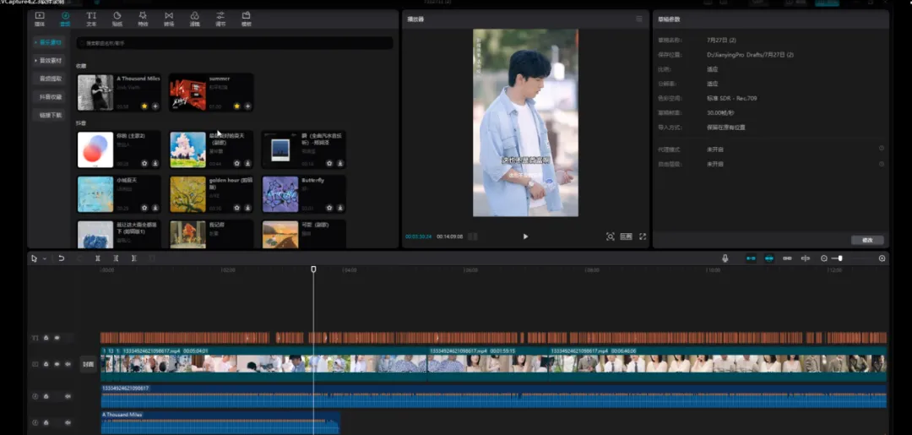The image size is (912, 435).
Task: Lock the subtitle text track
Action: 46,338
